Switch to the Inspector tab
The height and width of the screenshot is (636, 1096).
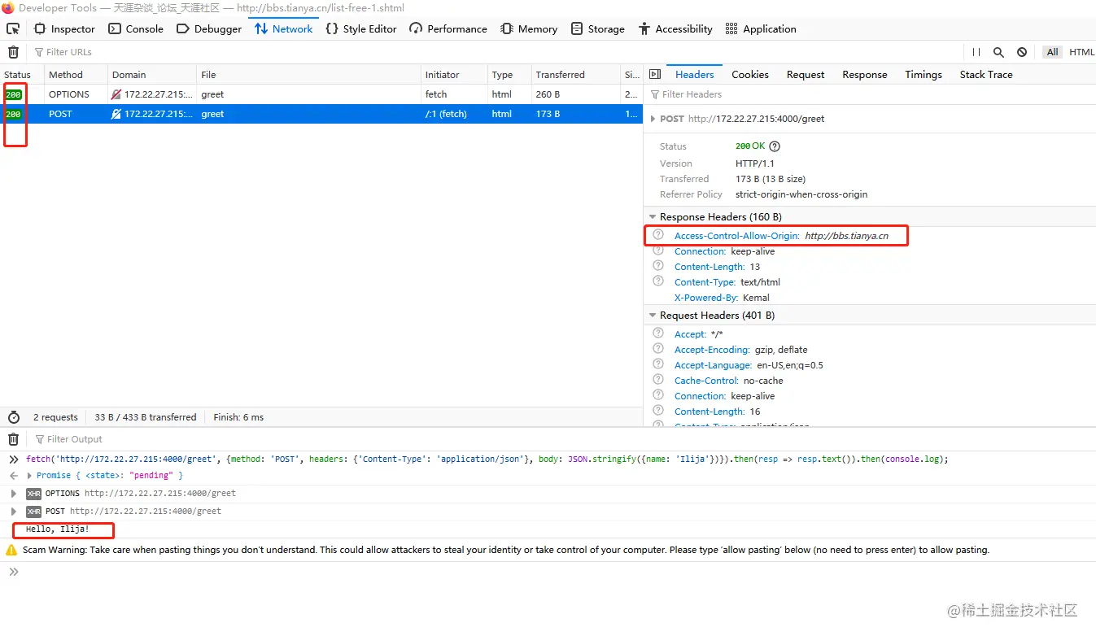tap(64, 28)
